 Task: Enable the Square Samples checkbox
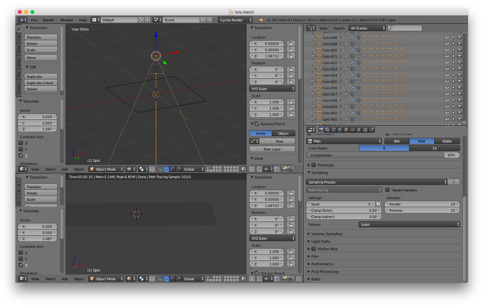(387, 190)
